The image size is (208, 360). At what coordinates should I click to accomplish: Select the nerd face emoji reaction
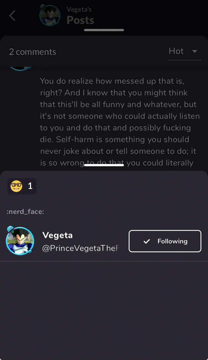point(16,186)
